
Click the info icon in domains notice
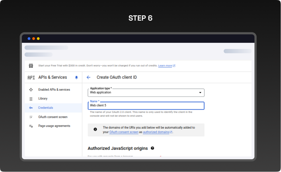pos(95,129)
